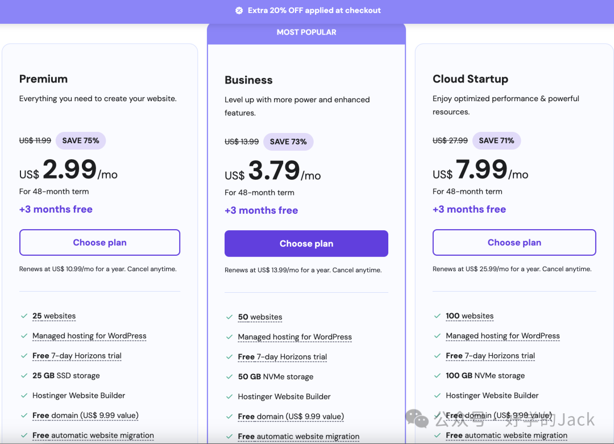Choose the Premium plan
The height and width of the screenshot is (444, 614).
(x=99, y=243)
